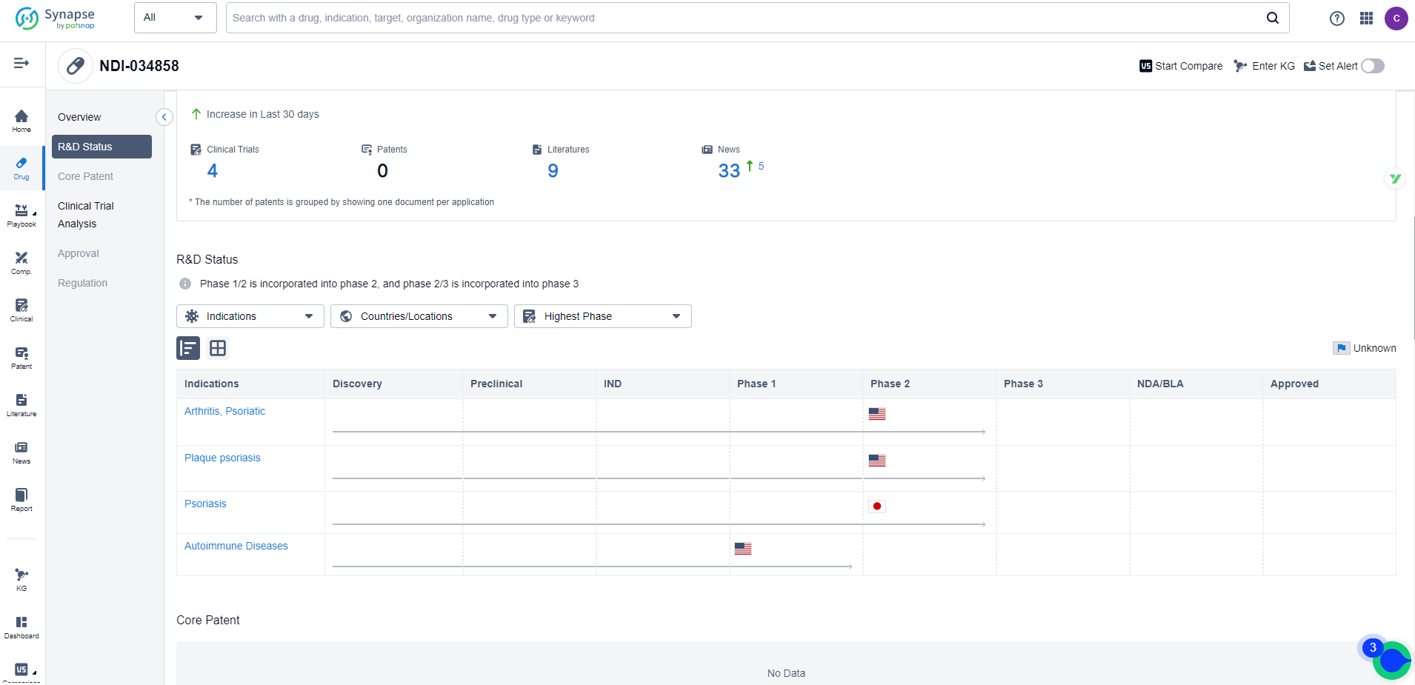
Task: Click the Literatures count 9
Action: pos(553,171)
